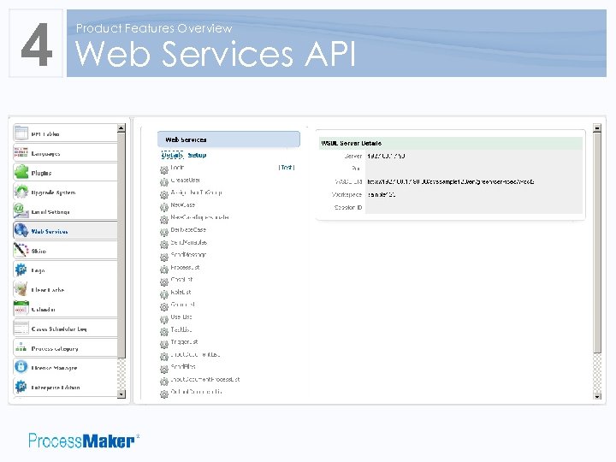Open the Skins paintbrush icon
This screenshot has width=616, height=462.
coord(21,250)
